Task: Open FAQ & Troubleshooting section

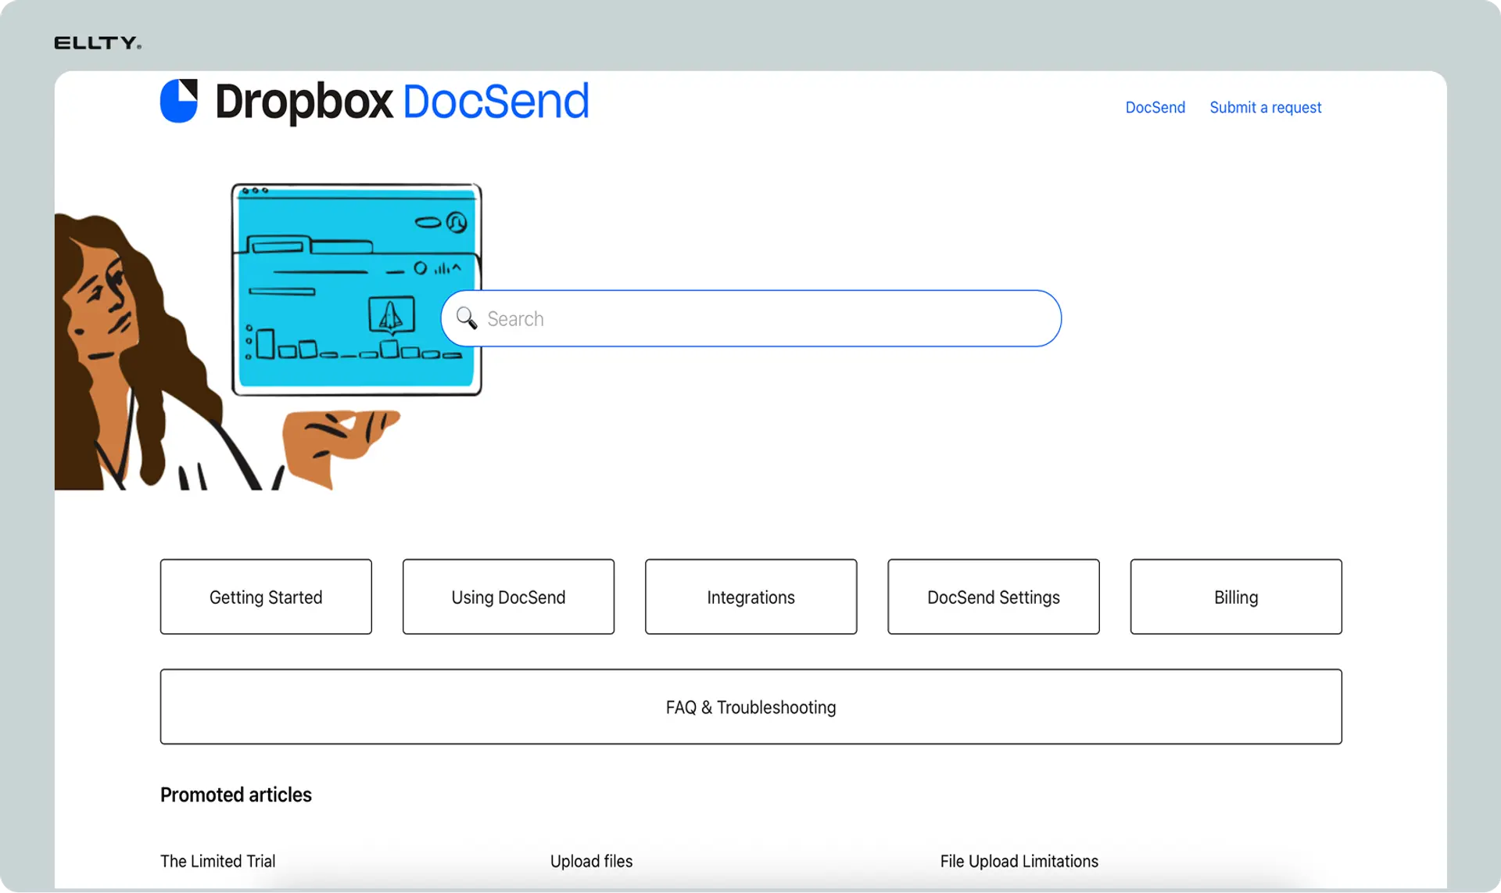Action: point(751,706)
